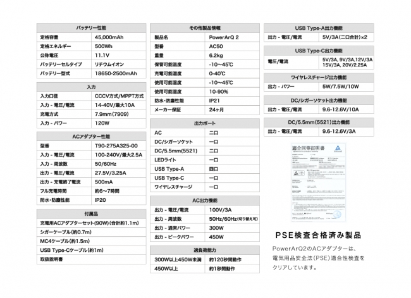This screenshot has height=298, width=411.
Task: Click the '27.5V/3.25A' output value
Action: pos(111,173)
